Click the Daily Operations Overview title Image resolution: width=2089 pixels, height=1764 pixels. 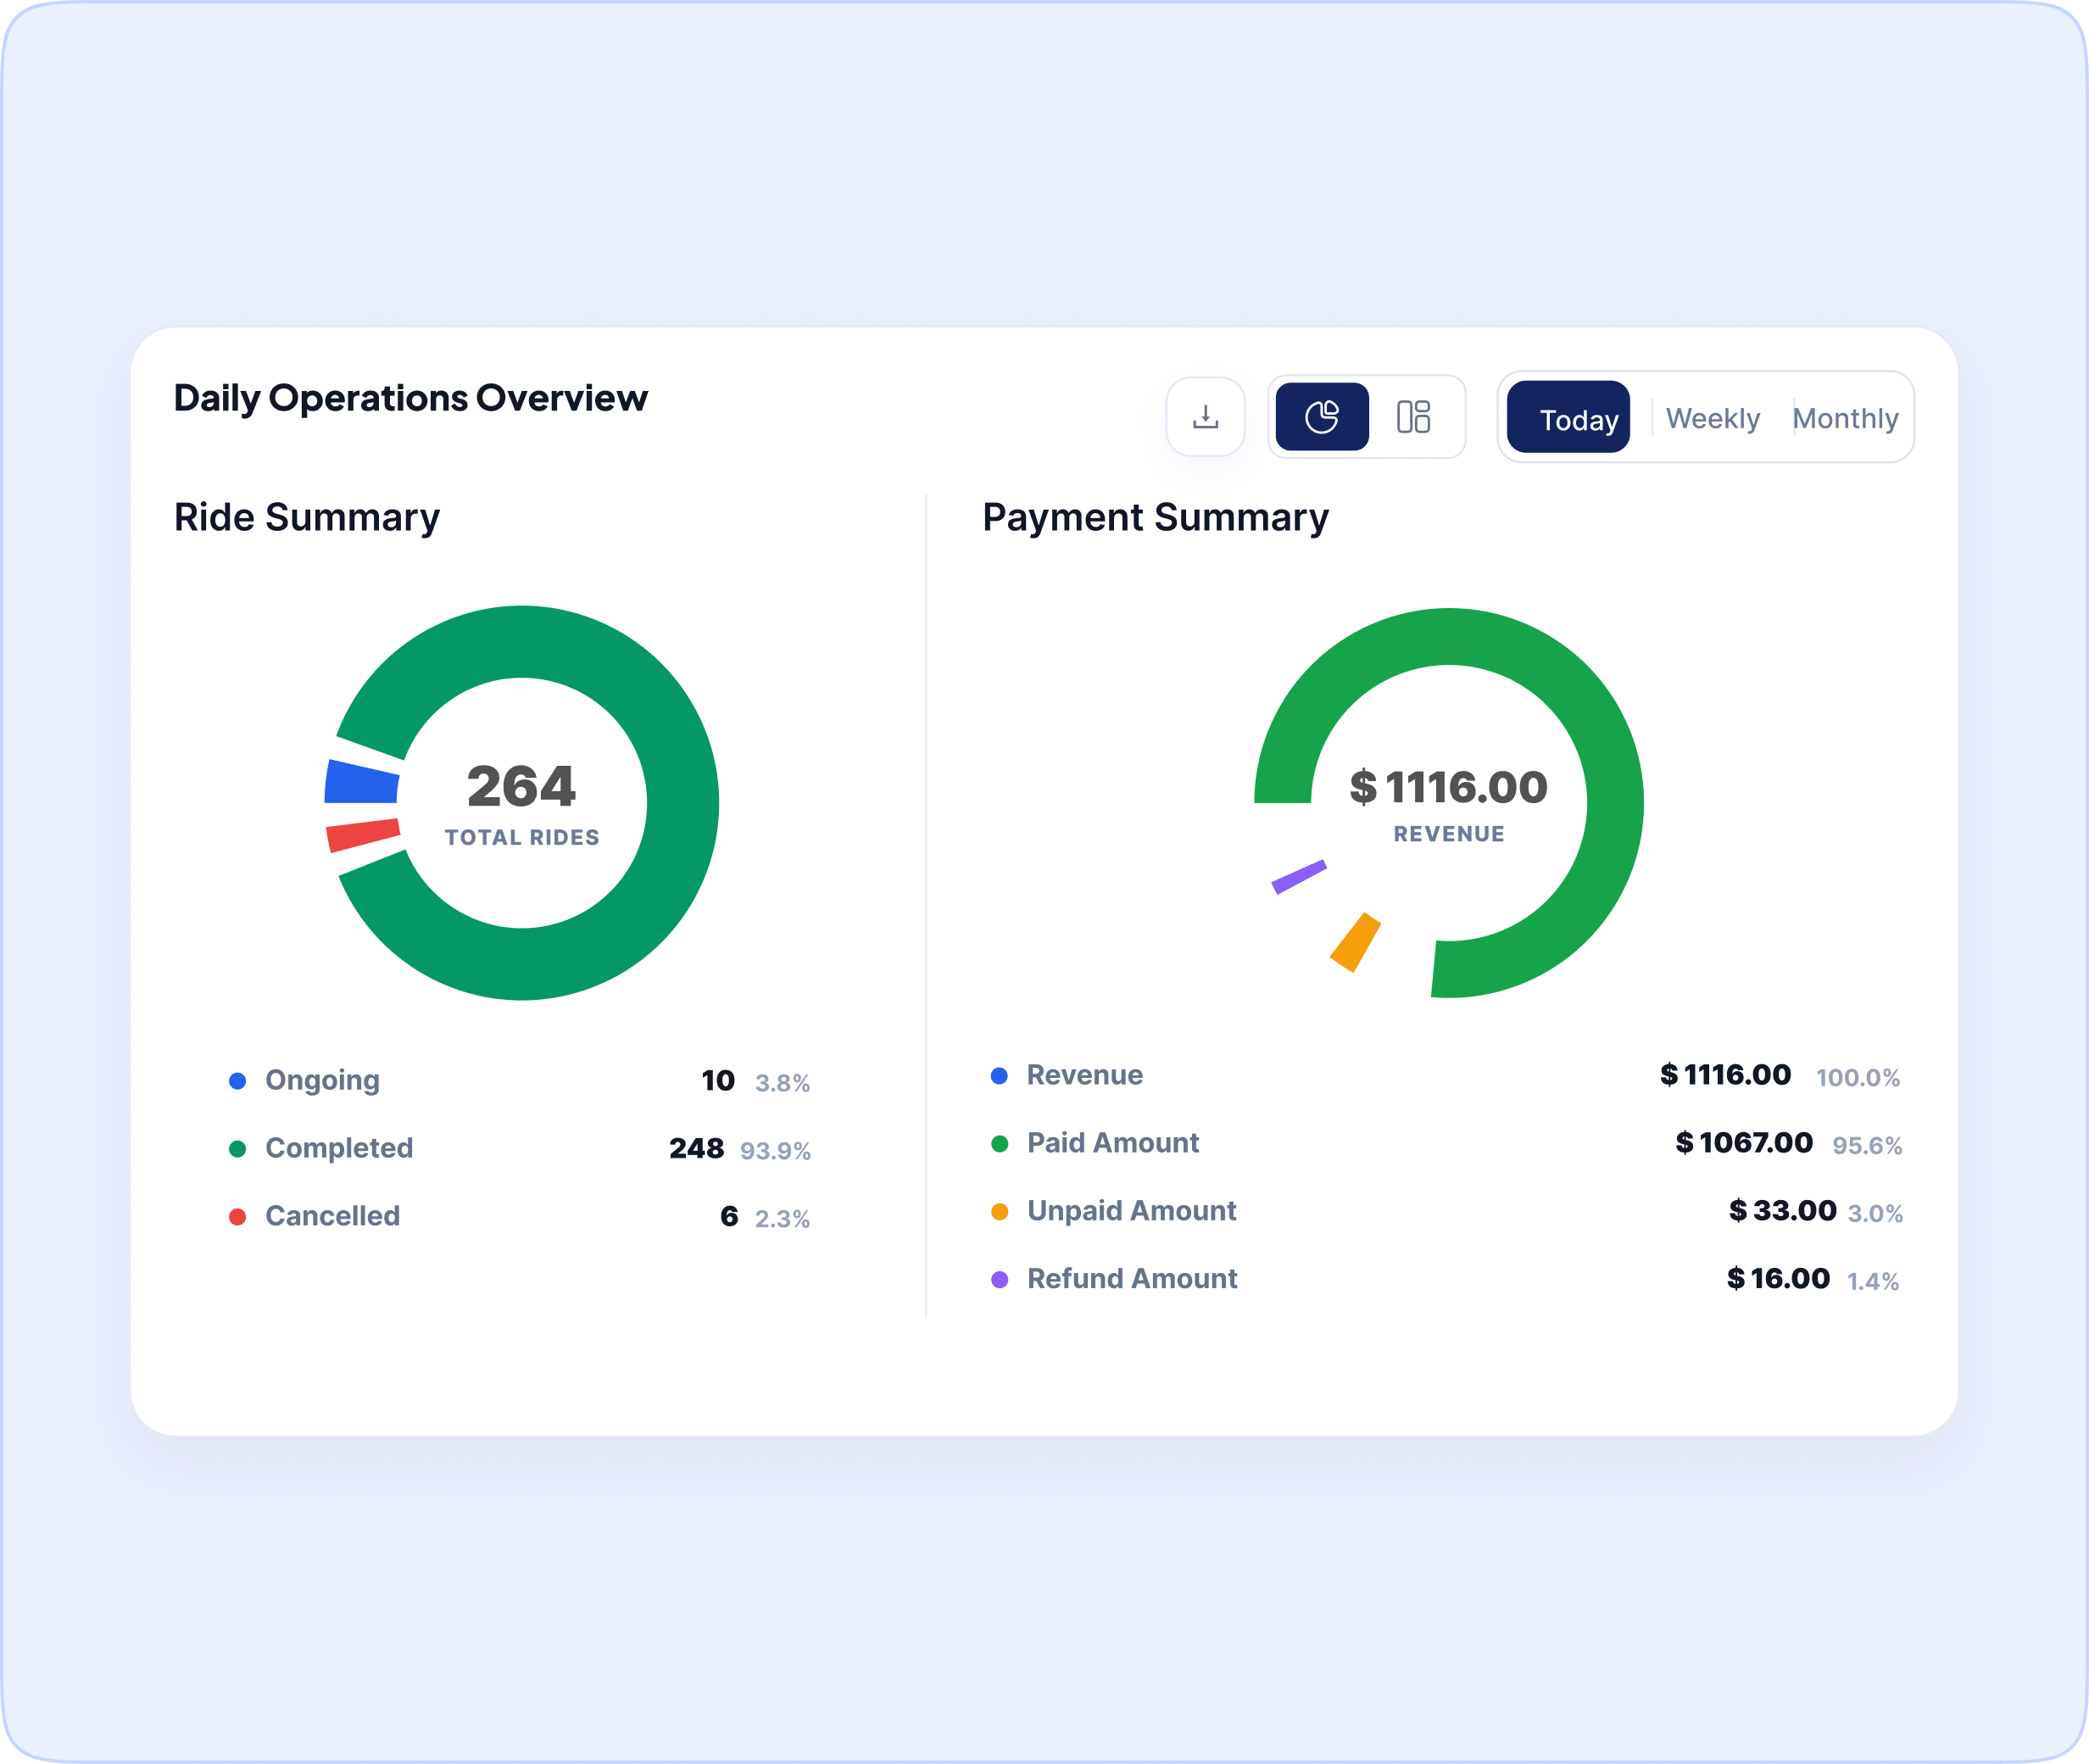pyautogui.click(x=411, y=398)
